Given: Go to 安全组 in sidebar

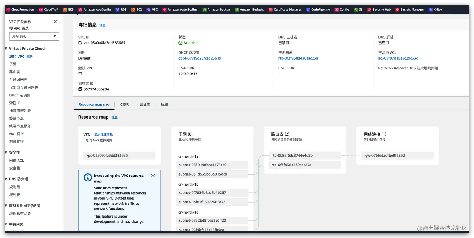Looking at the screenshot, I should [x=15, y=168].
